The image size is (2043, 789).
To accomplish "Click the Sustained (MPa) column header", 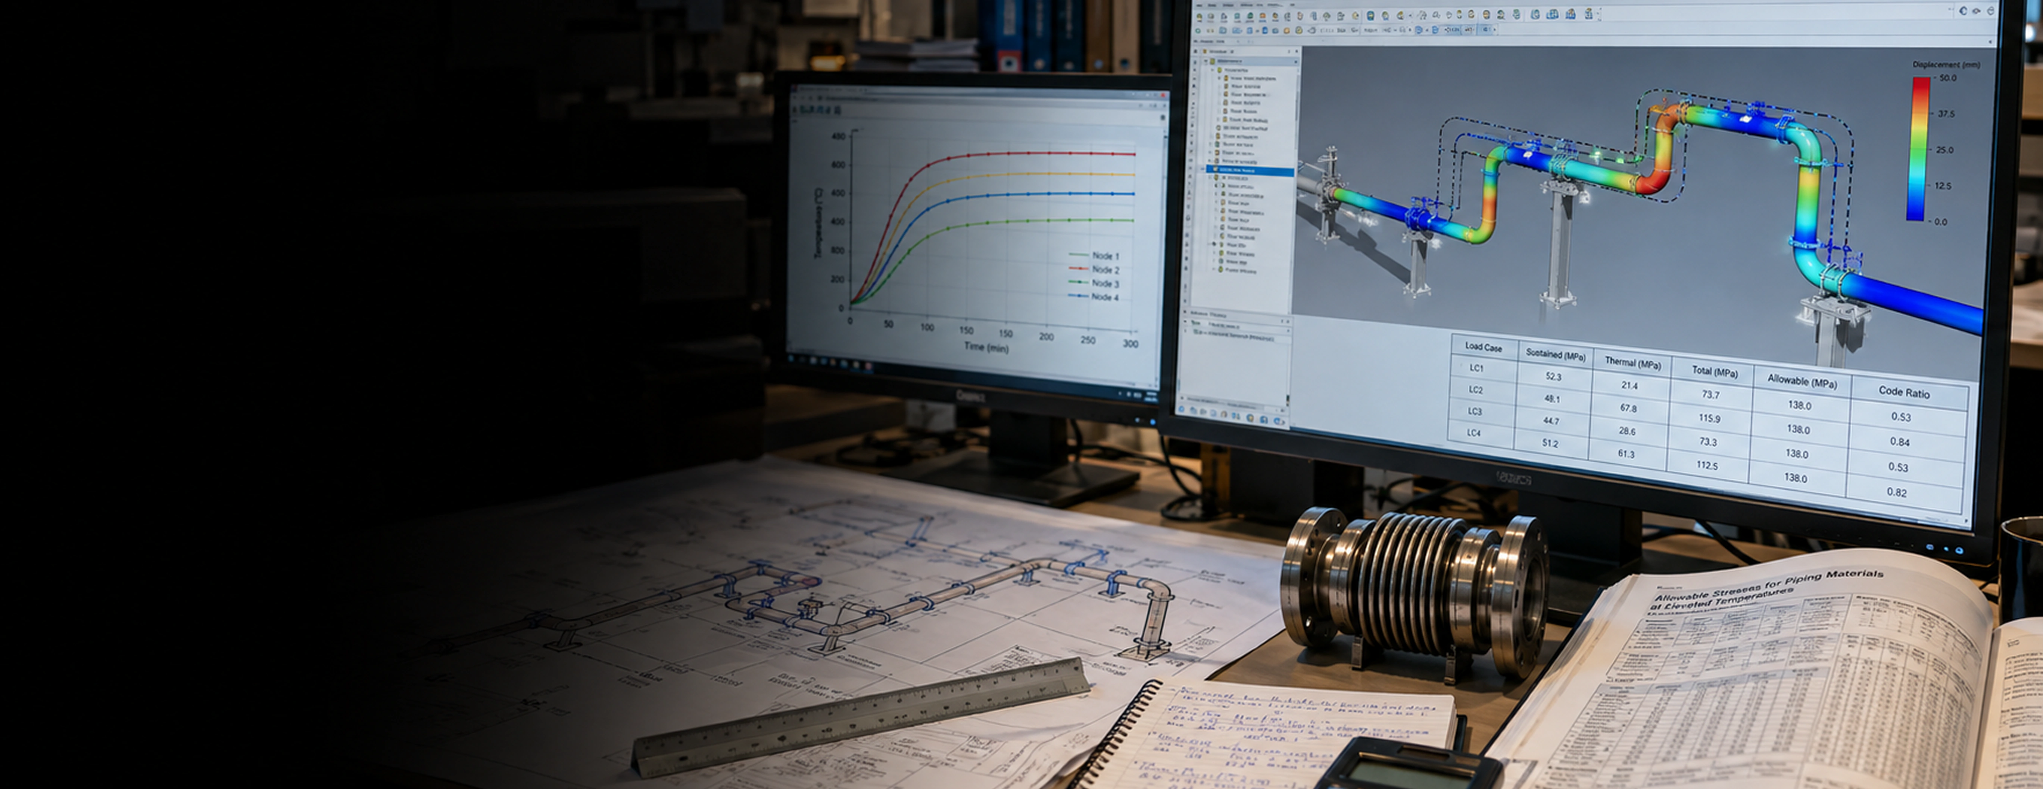I will 1555,355.
